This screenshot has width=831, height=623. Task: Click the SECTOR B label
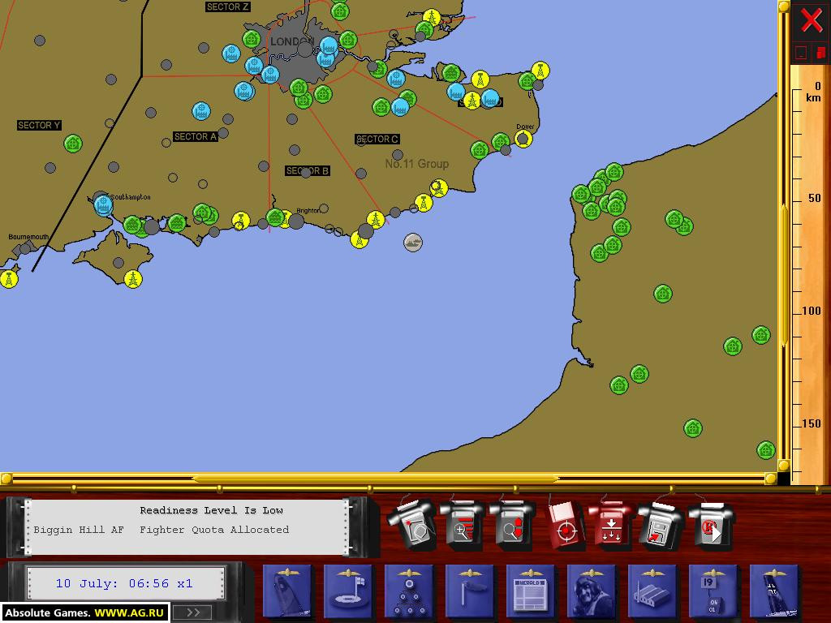tap(308, 170)
